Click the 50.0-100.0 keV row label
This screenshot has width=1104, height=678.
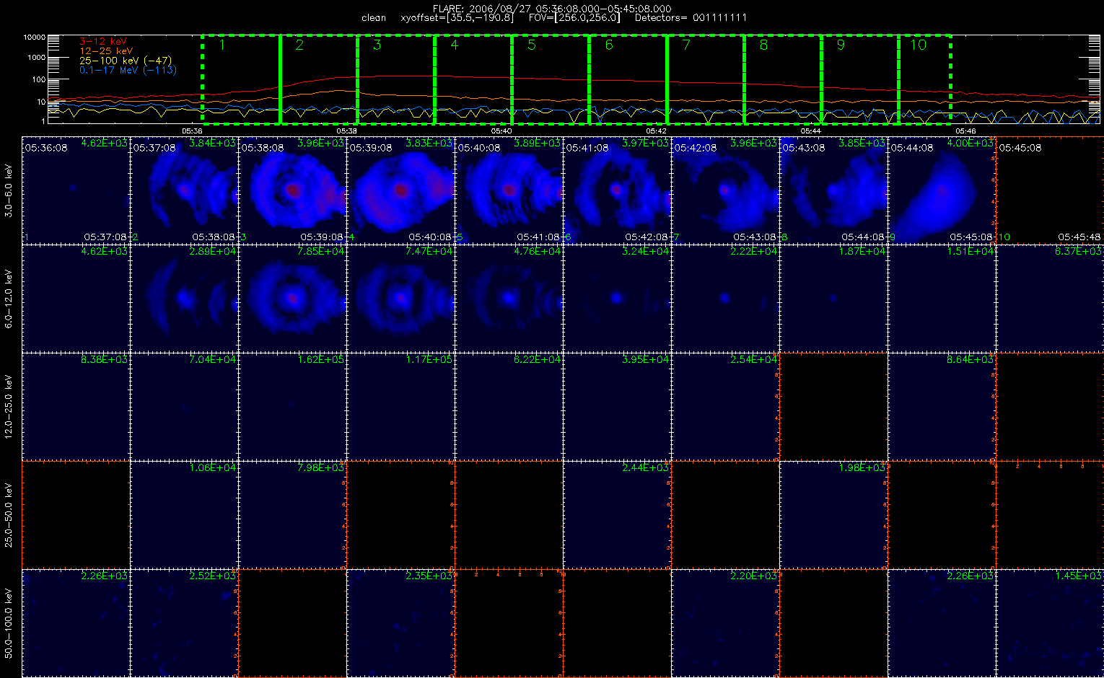(x=9, y=623)
